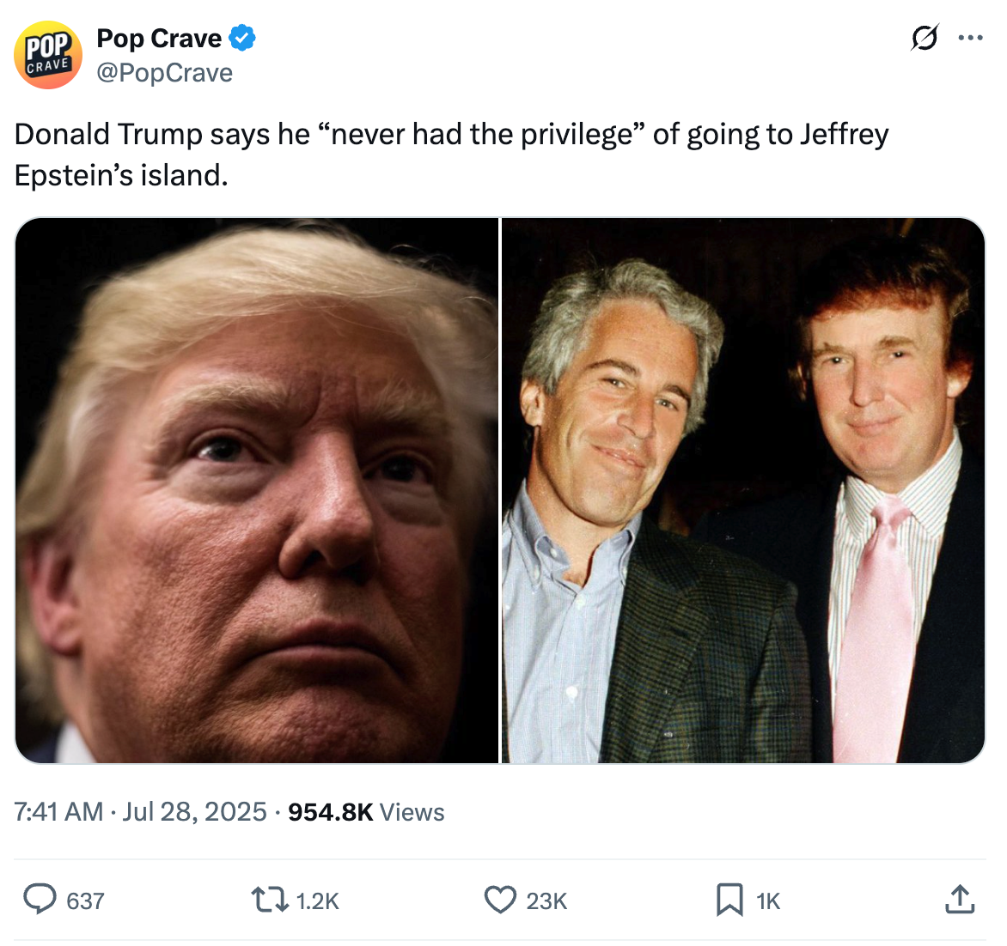The height and width of the screenshot is (946, 1007).
Task: Click the reply speech bubble icon
Action: (x=40, y=900)
